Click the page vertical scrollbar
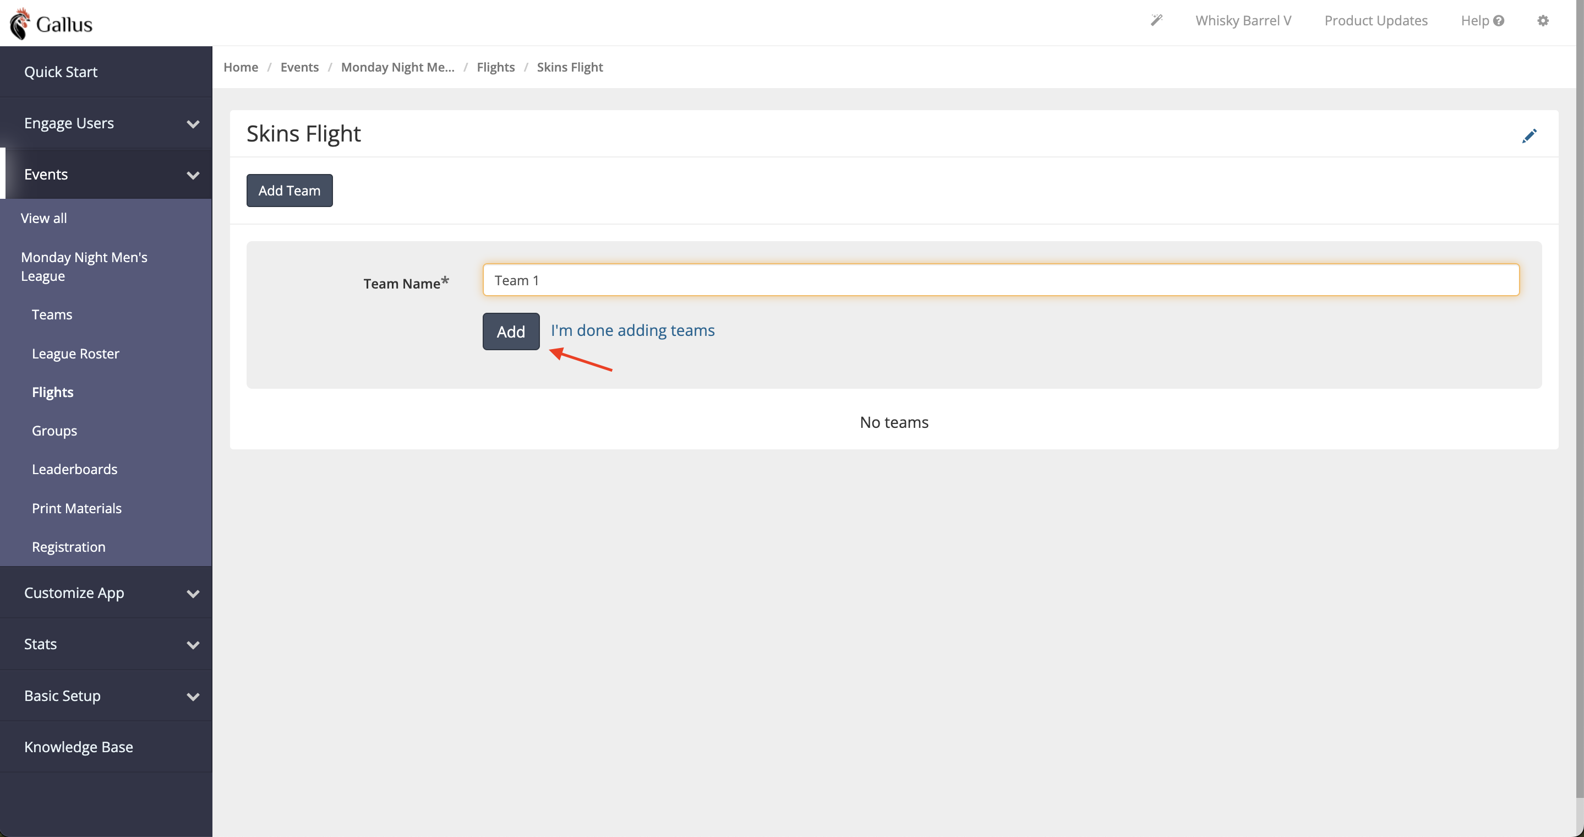 [1580, 400]
